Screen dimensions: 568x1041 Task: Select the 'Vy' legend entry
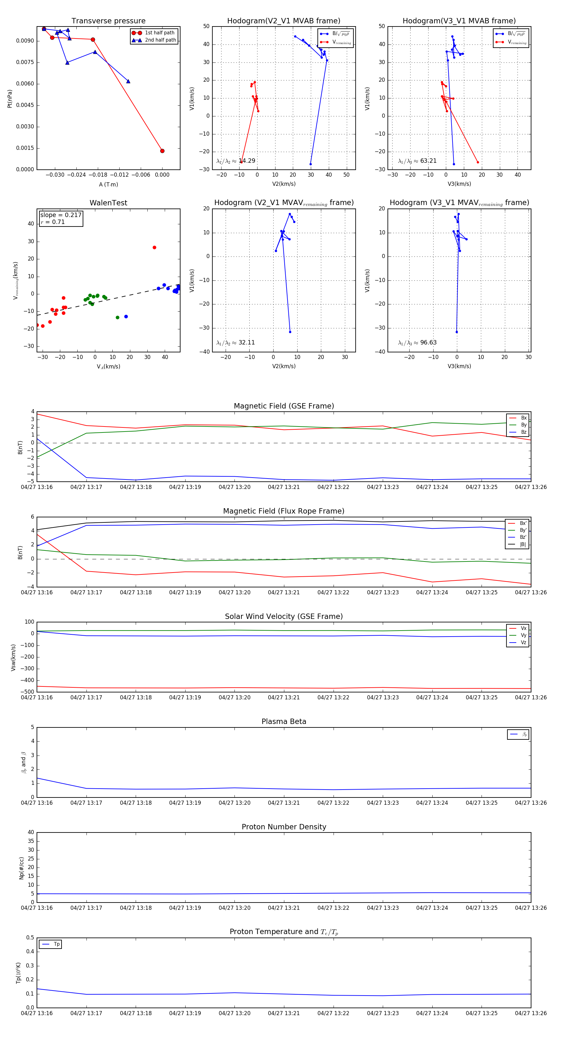click(518, 635)
